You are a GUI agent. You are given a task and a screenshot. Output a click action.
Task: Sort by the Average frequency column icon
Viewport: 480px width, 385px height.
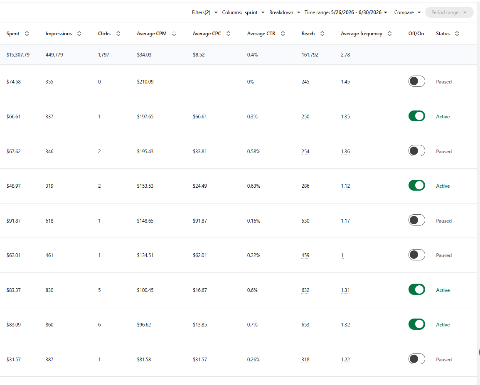click(390, 34)
